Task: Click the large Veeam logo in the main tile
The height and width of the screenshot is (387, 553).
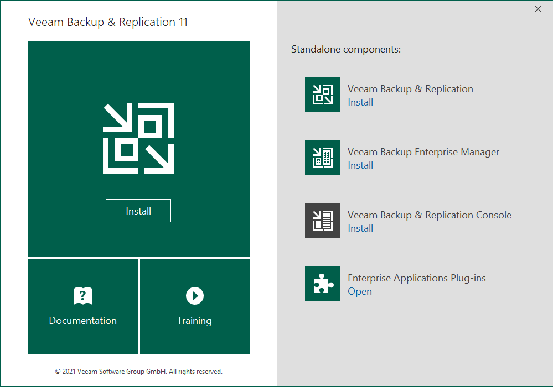Action: pyautogui.click(x=138, y=138)
